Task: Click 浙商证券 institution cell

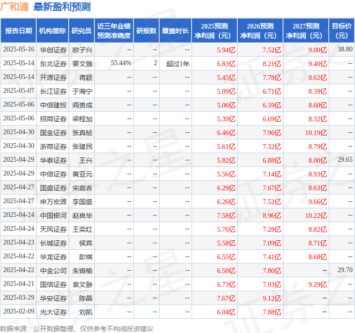Action: (x=53, y=147)
